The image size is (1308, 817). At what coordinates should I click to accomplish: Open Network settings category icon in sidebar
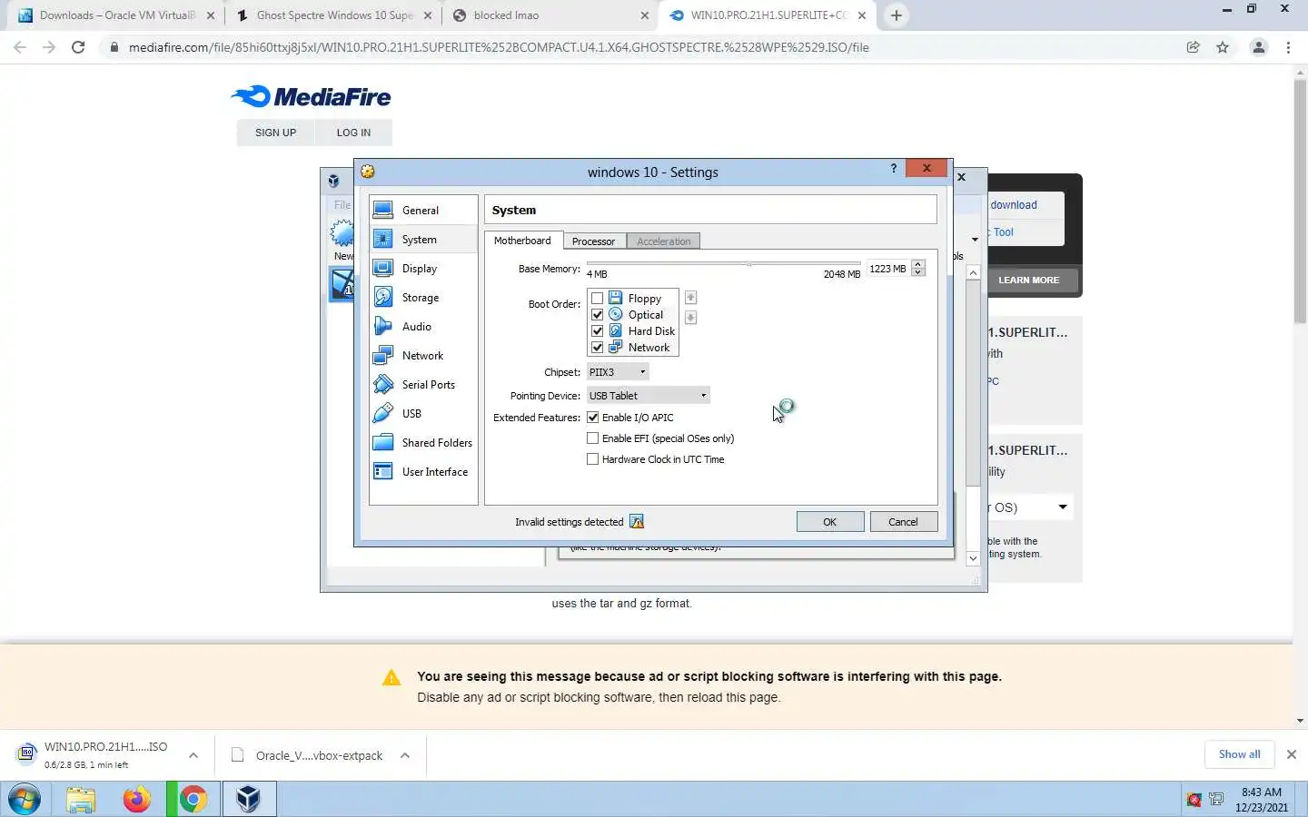pyautogui.click(x=383, y=355)
